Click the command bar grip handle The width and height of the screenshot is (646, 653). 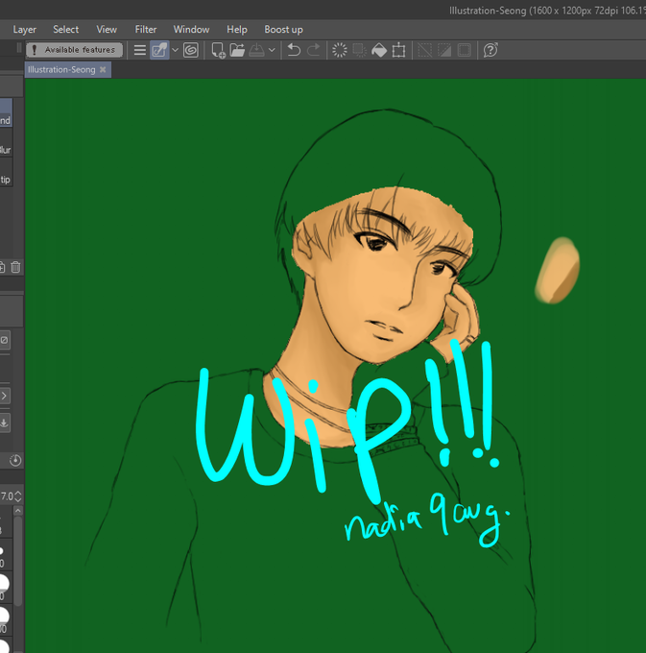pos(19,48)
